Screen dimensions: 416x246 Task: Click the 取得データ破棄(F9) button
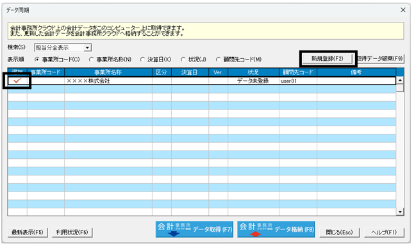381,58
